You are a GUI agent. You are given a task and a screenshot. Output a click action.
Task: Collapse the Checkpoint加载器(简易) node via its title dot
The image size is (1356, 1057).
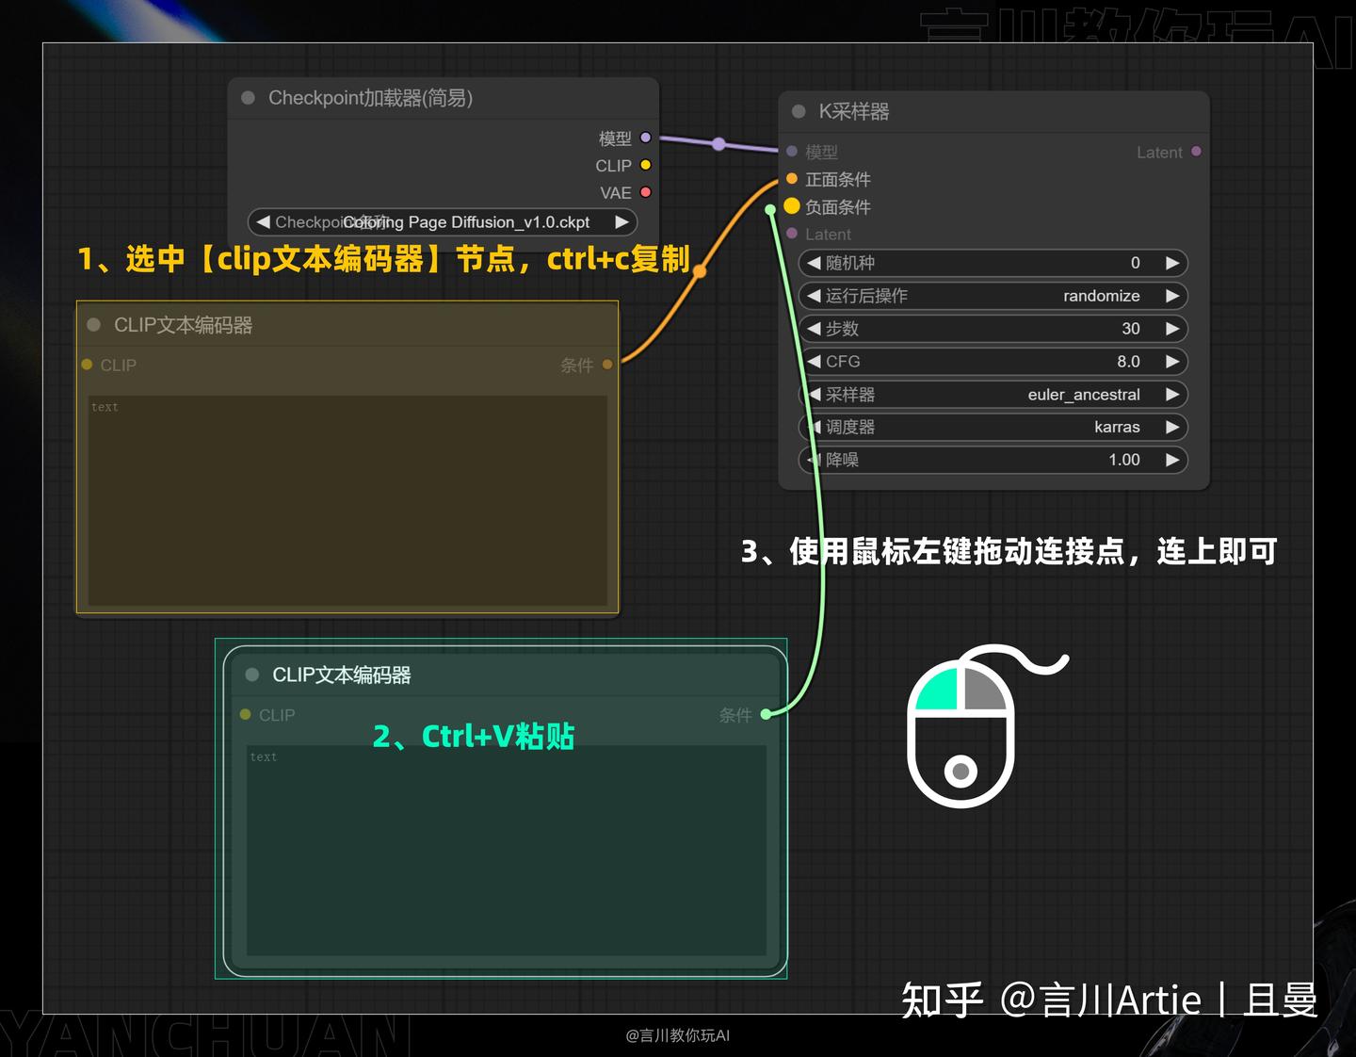[x=249, y=98]
